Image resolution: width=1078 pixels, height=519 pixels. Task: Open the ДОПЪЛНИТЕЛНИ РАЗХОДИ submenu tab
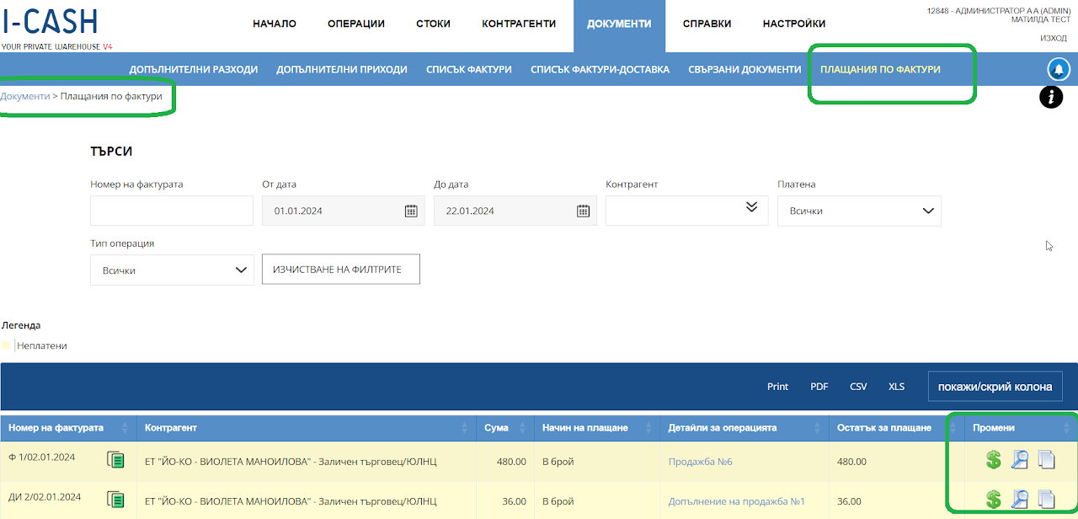tap(194, 69)
